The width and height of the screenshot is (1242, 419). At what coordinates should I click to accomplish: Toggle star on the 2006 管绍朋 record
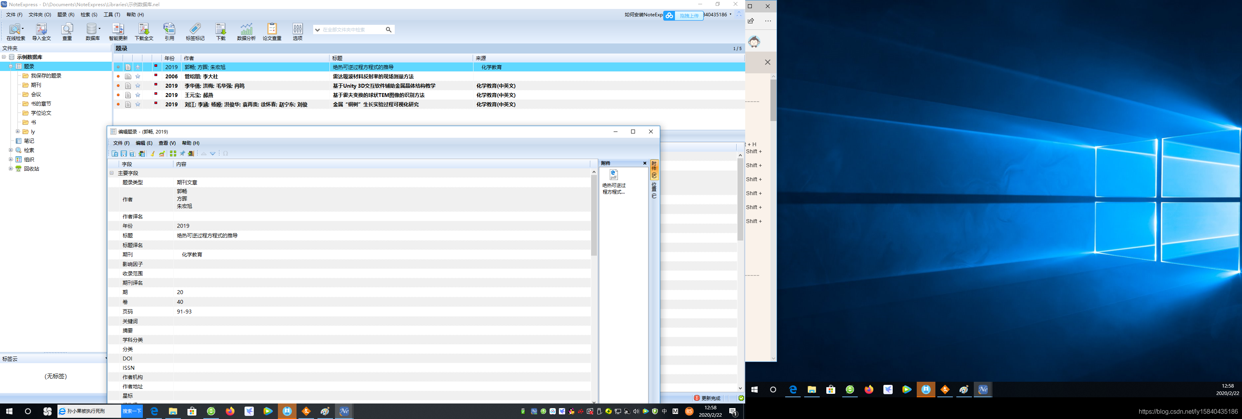click(138, 77)
